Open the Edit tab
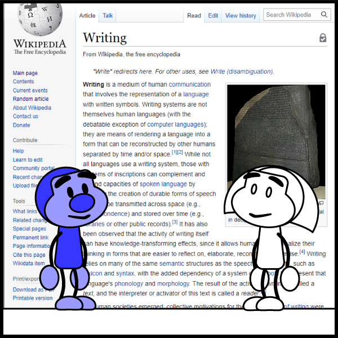The image size is (338, 338). [213, 16]
